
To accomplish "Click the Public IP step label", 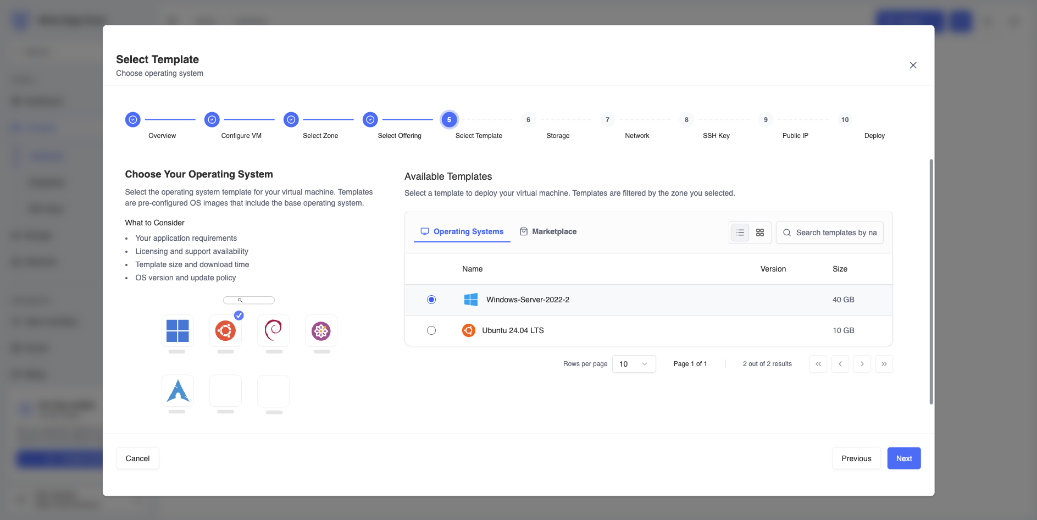I will [795, 136].
